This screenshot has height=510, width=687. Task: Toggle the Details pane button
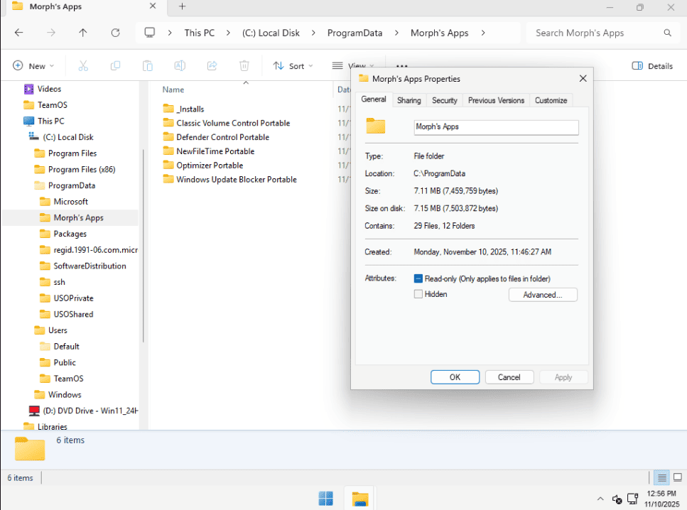[652, 66]
